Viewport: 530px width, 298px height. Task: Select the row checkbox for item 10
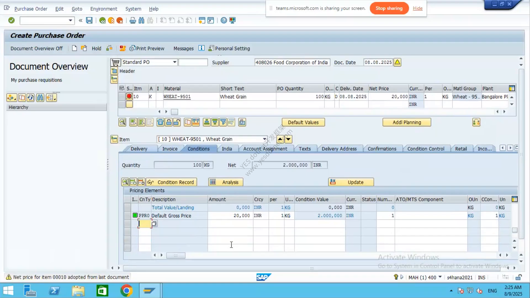[122, 97]
